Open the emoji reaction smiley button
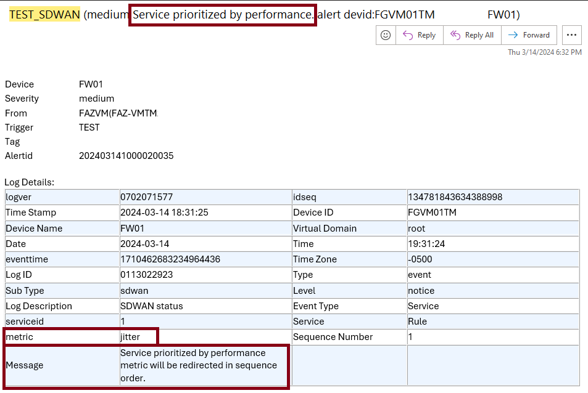Screen dimensions: 588x393 click(386, 35)
